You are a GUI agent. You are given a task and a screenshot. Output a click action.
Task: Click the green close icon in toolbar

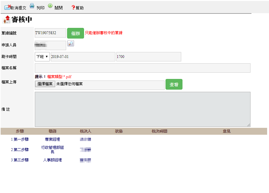pos(50,6)
